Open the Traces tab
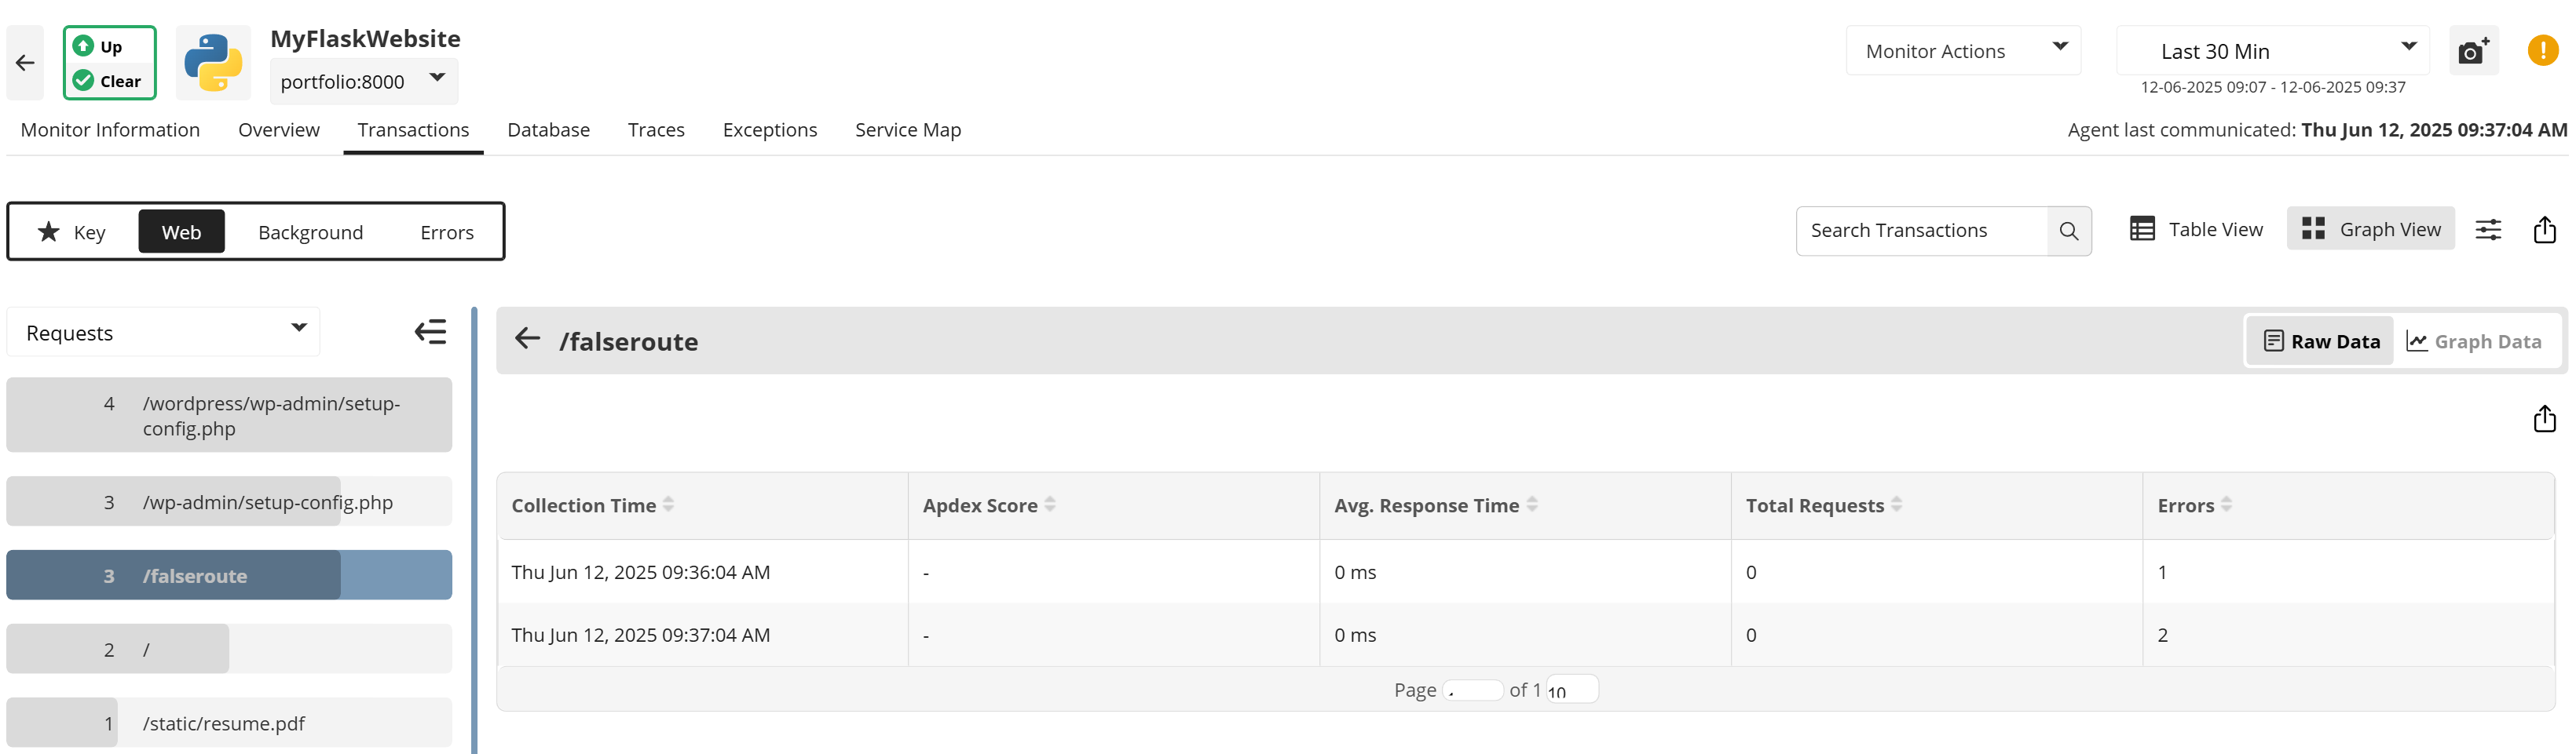Screen dimensions: 2576x754 656,129
